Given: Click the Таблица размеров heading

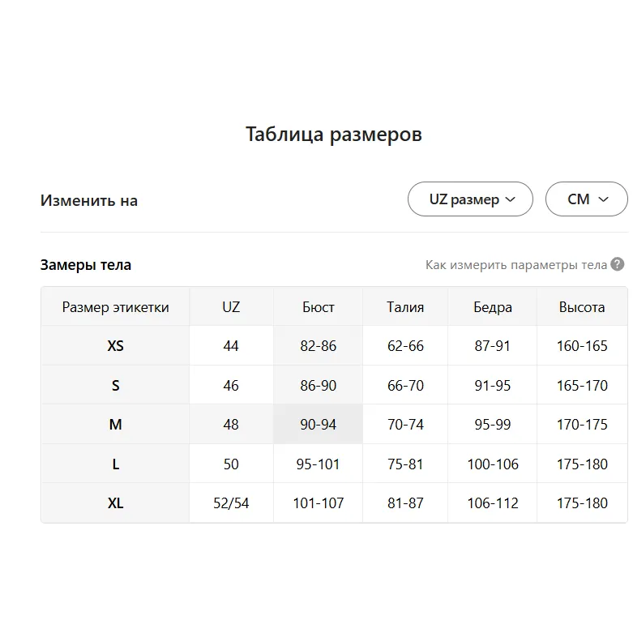Looking at the screenshot, I should (x=334, y=134).
